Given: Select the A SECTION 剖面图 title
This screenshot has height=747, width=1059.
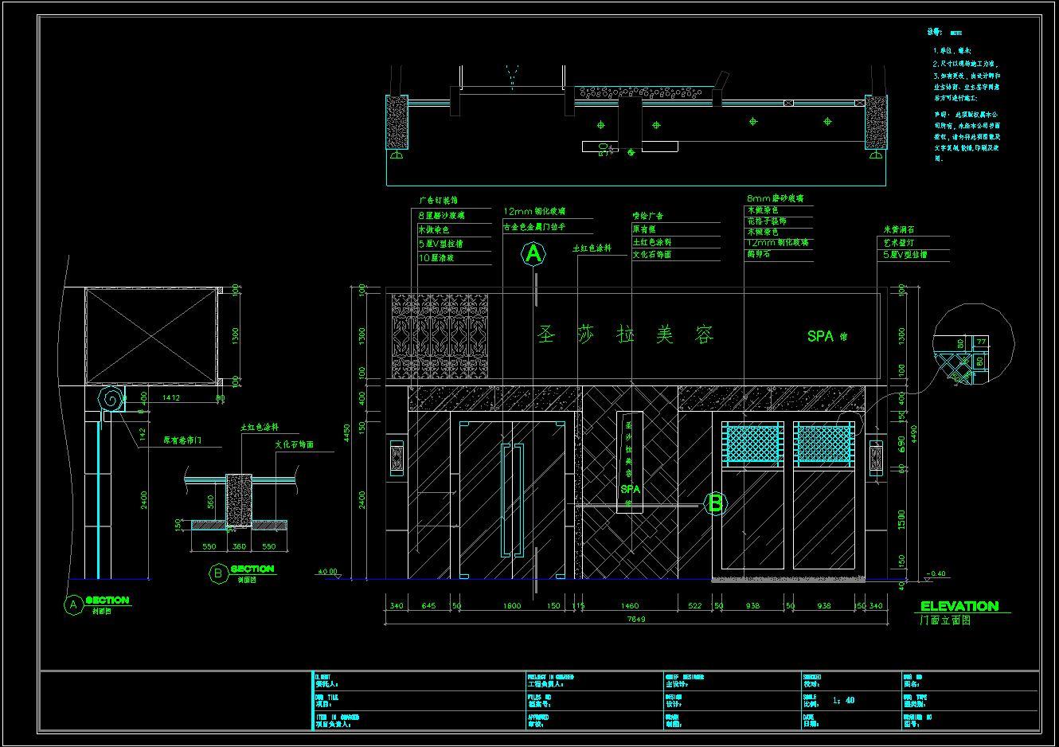Looking at the screenshot, I should click(x=96, y=604).
